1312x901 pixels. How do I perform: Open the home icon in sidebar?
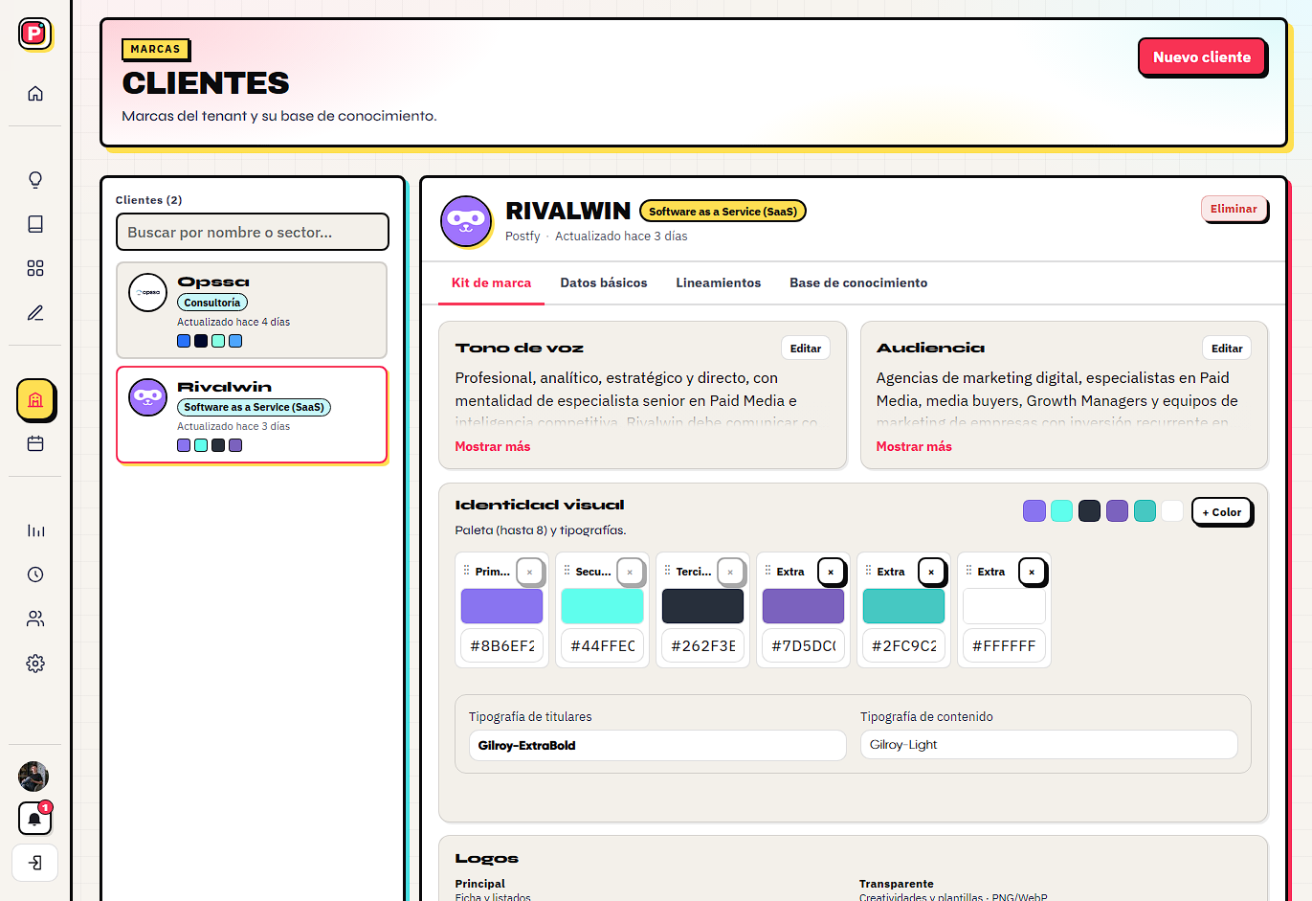coord(35,93)
